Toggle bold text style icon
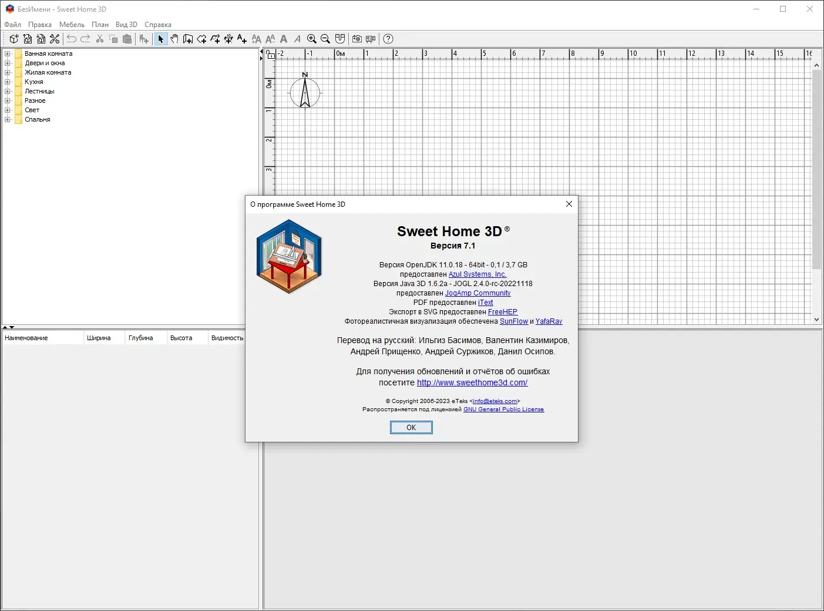 coord(284,39)
